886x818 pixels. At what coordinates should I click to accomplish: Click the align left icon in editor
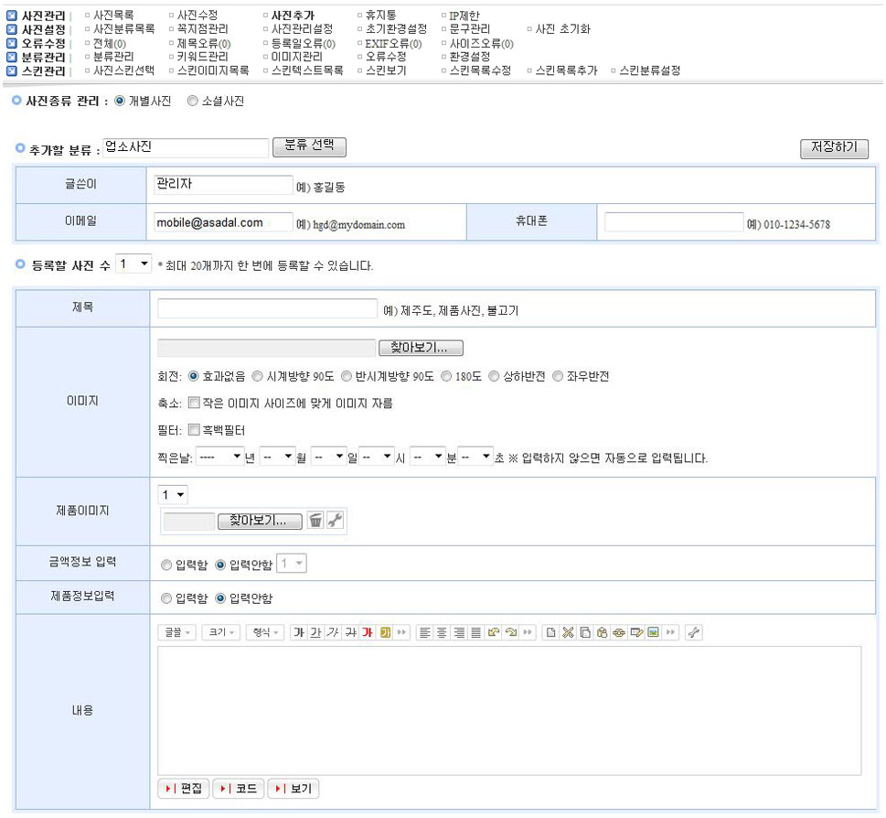click(425, 632)
